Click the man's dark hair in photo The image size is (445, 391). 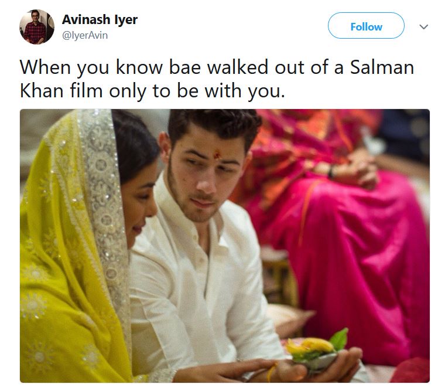pos(214,125)
